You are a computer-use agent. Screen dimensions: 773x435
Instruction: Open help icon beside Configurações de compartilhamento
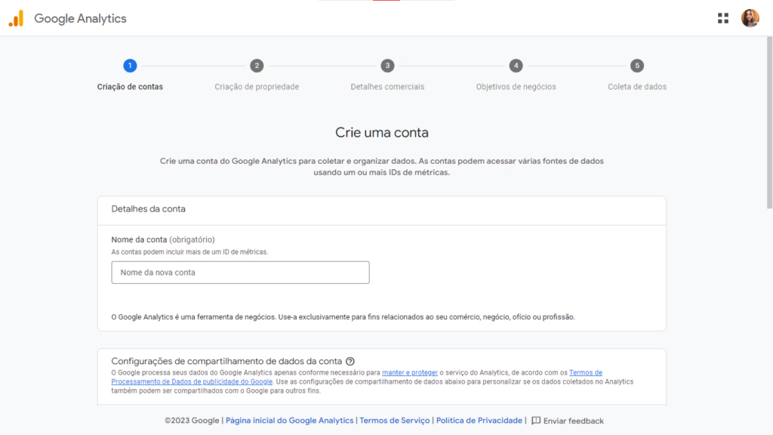tap(350, 362)
